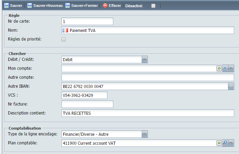Click the Sauver+Nouveau disk icon
The width and height of the screenshot is (239, 154).
(x=30, y=5)
